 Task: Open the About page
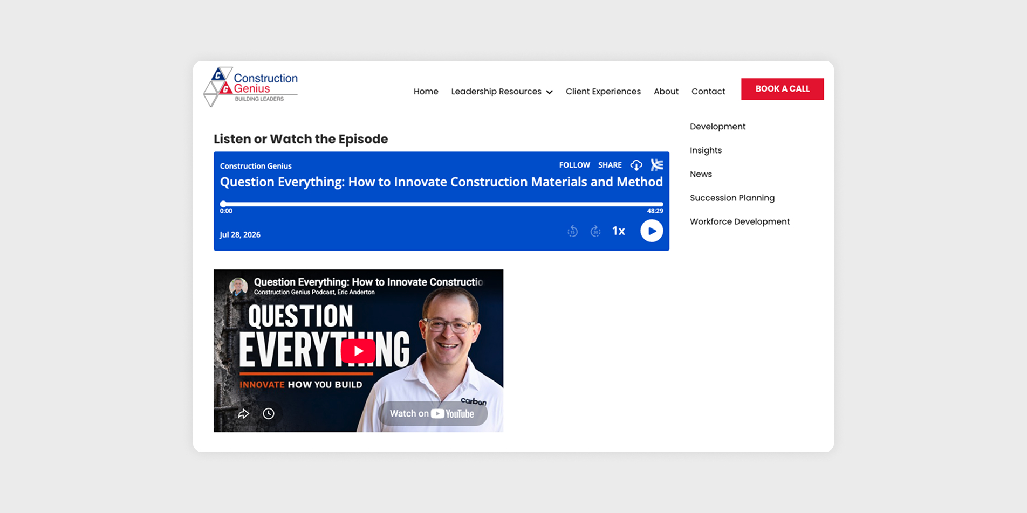point(666,92)
